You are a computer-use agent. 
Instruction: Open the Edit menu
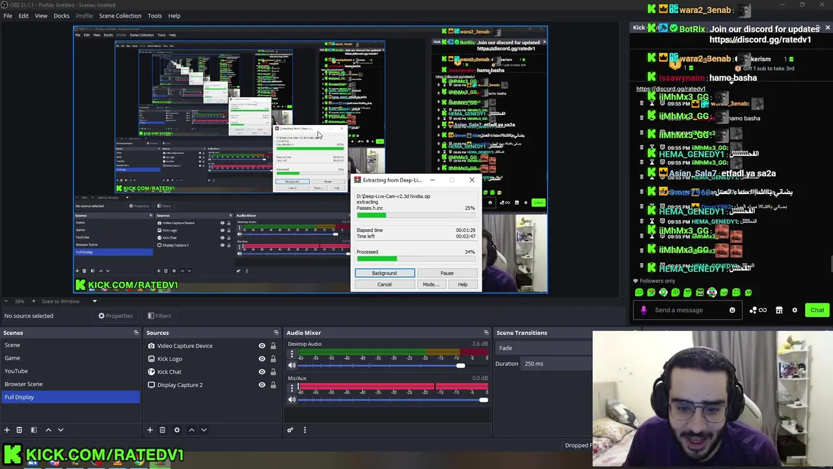pos(23,16)
